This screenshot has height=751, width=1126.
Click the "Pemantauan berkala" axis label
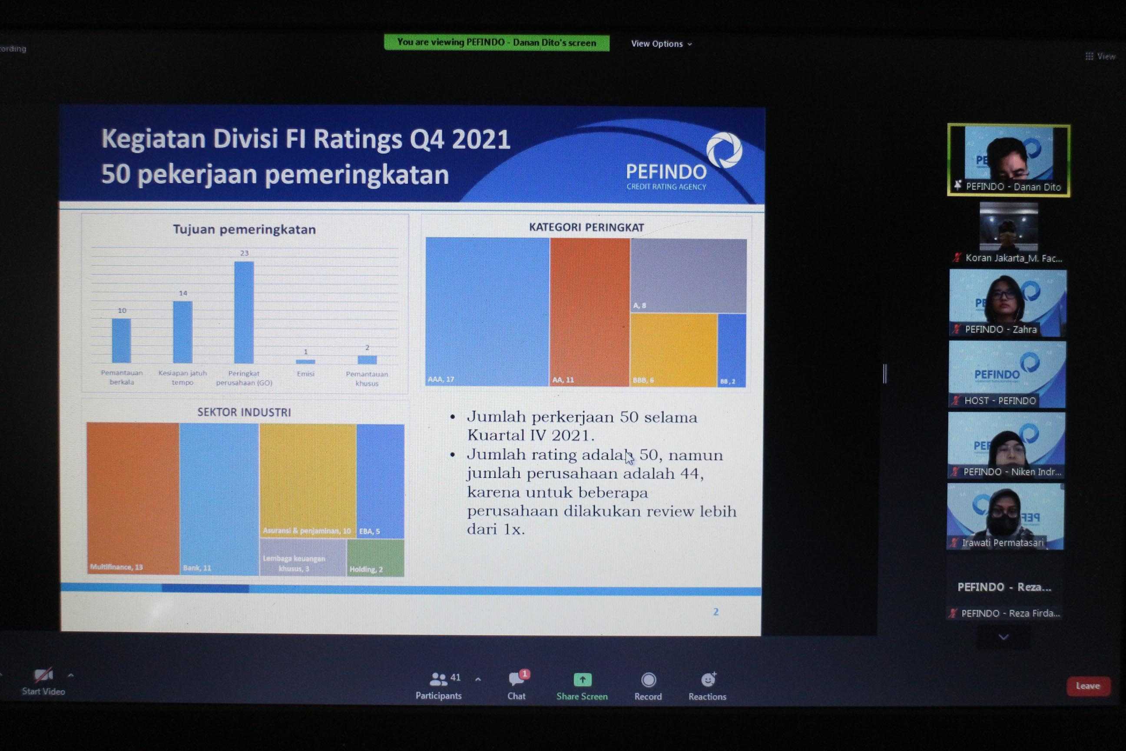122,377
